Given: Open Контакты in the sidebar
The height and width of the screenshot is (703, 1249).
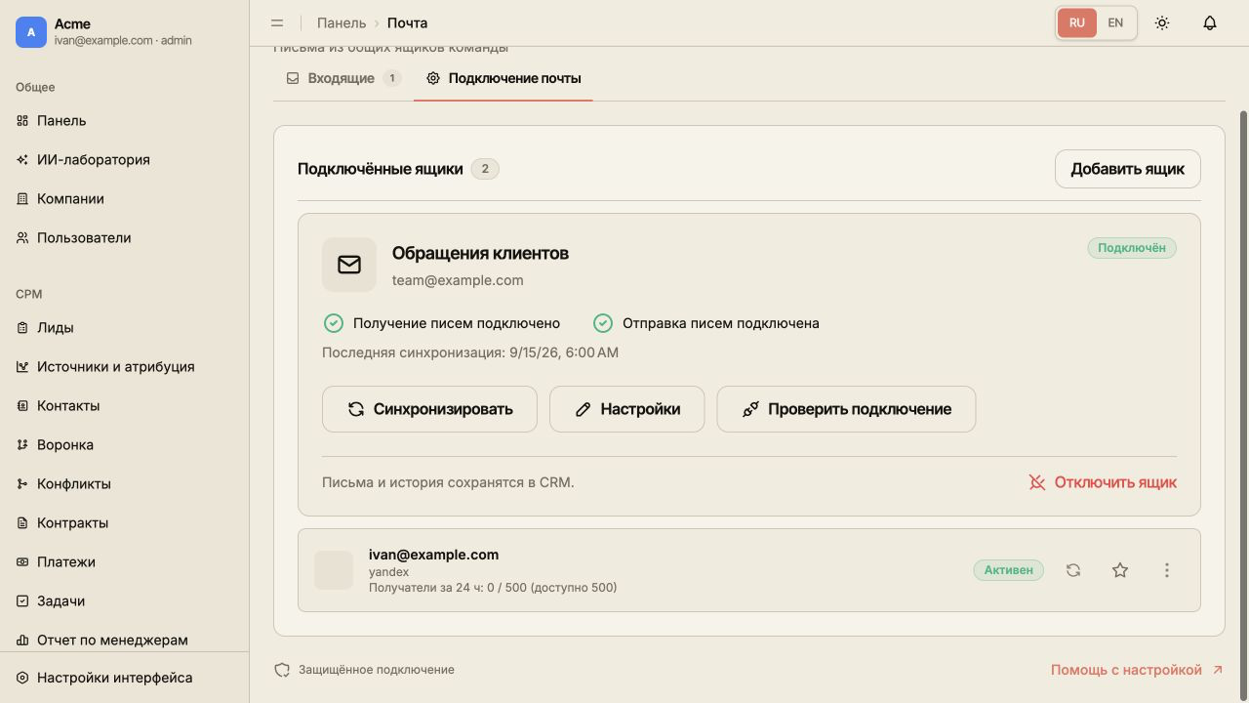Looking at the screenshot, I should (125, 405).
